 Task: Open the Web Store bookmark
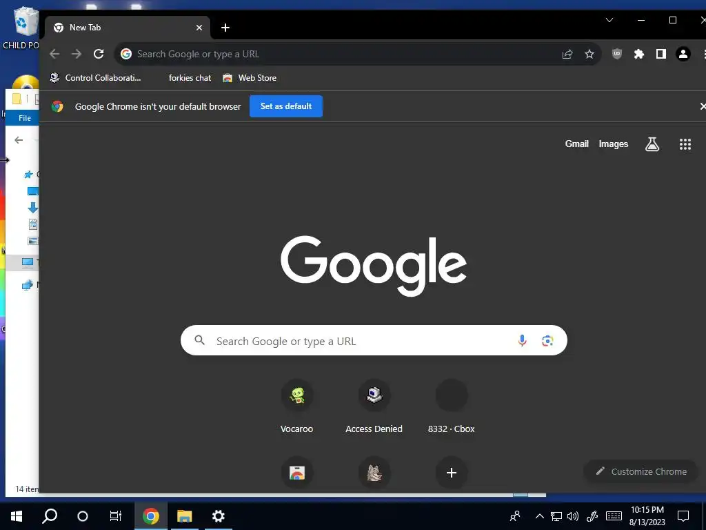tap(250, 78)
